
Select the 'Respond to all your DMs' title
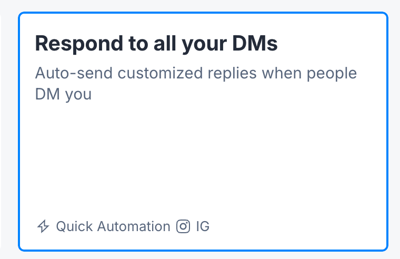[x=156, y=44]
